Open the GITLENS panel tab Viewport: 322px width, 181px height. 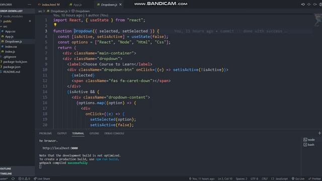(94, 133)
